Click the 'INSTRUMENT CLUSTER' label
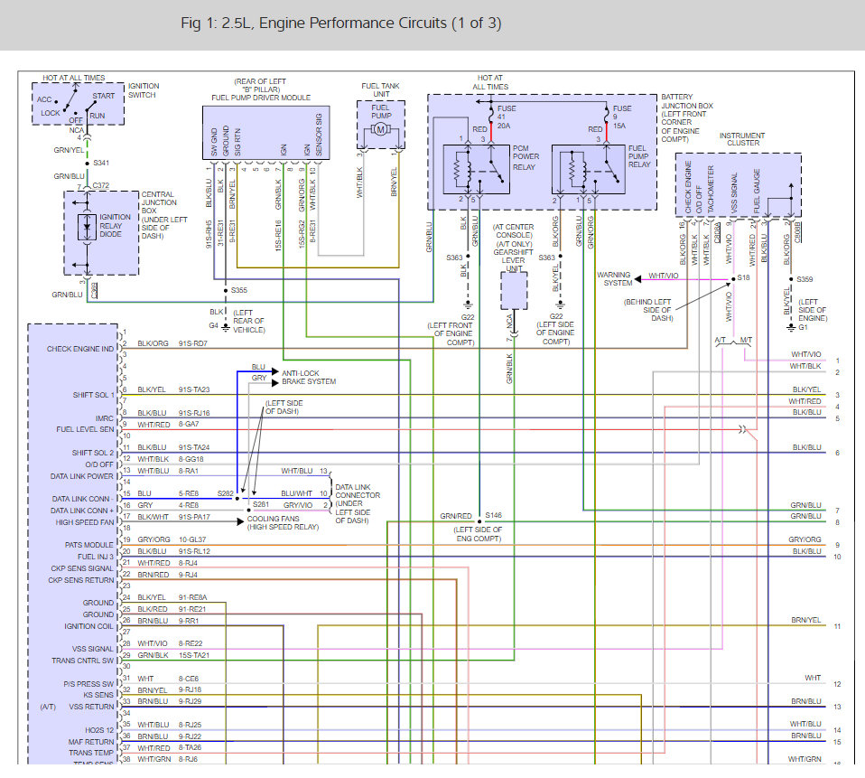This screenshot has height=778, width=865. [742, 139]
